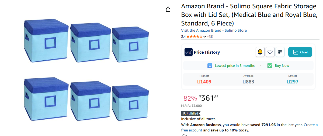
Task: Click the Average price value 883
Action: (x=248, y=82)
